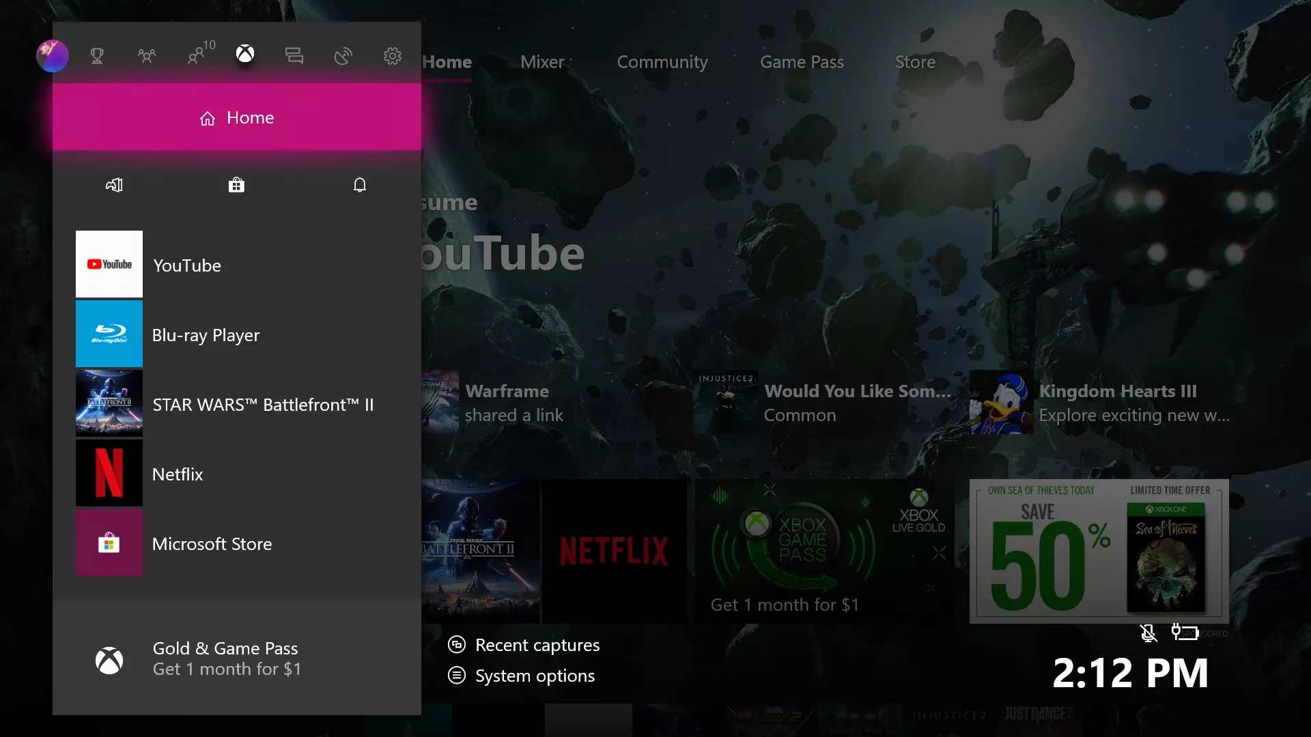Open the Notifications bell icon
This screenshot has width=1311, height=737.
point(360,185)
